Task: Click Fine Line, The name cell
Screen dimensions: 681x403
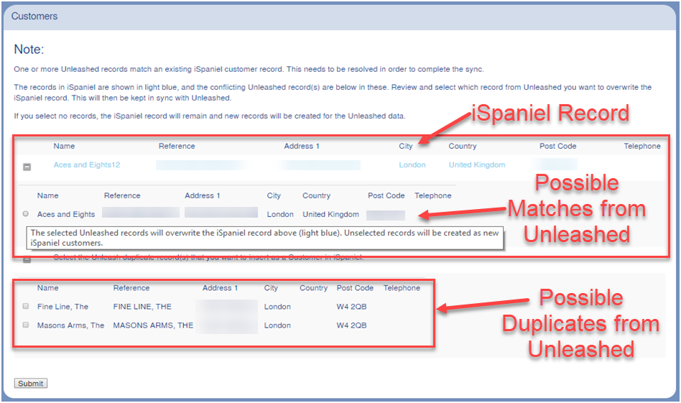Action: (x=63, y=307)
